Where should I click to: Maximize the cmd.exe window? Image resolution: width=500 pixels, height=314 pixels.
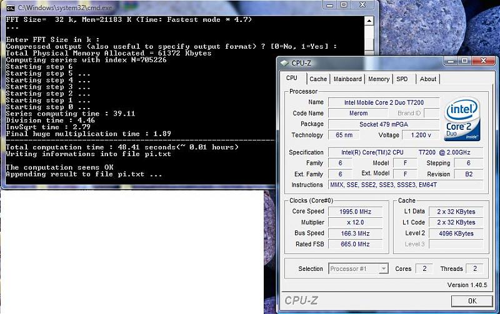click(344, 5)
